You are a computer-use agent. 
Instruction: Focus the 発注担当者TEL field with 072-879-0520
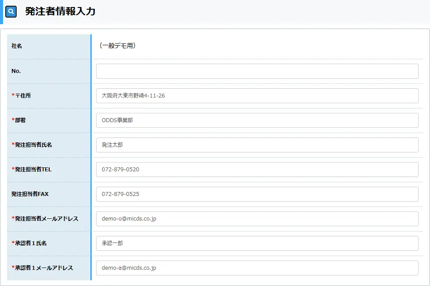coord(257,170)
